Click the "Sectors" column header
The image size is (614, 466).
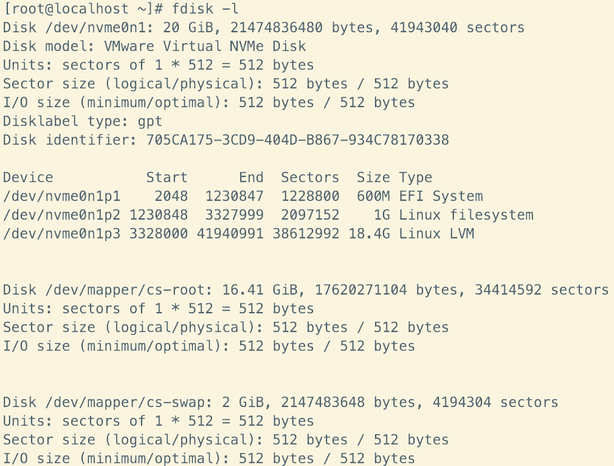click(x=310, y=178)
